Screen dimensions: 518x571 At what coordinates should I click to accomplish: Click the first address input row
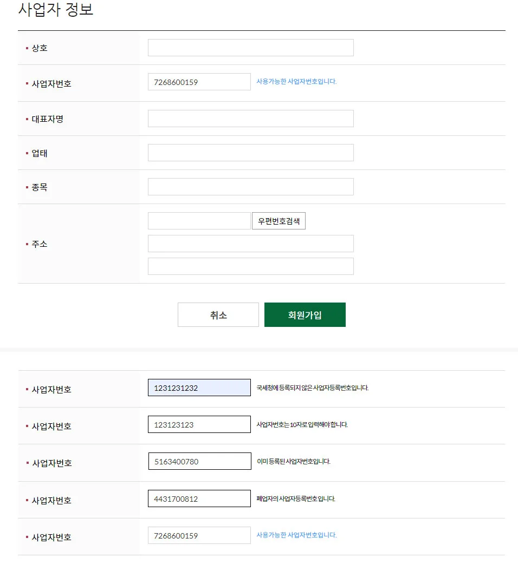[x=250, y=243]
